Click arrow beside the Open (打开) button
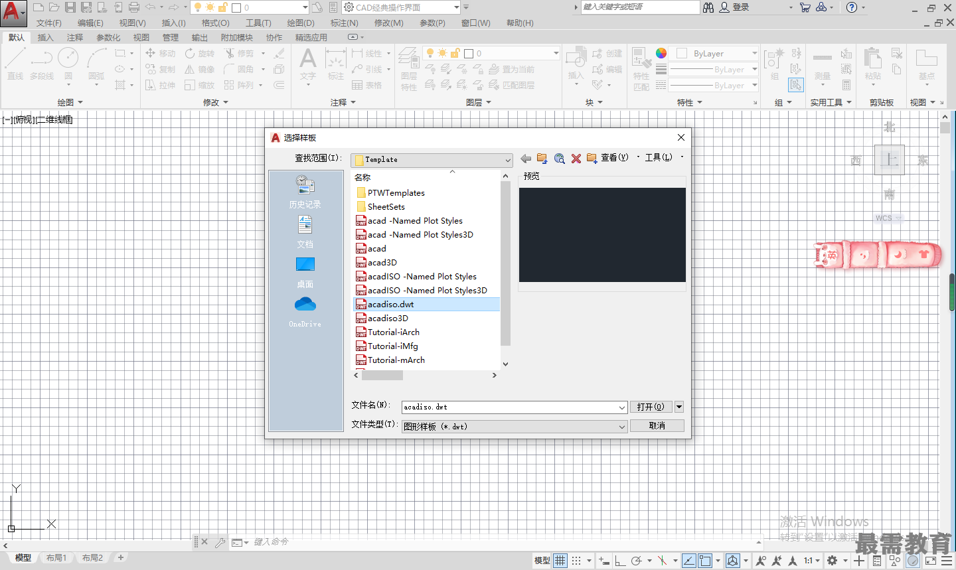The image size is (956, 570). coord(679,407)
